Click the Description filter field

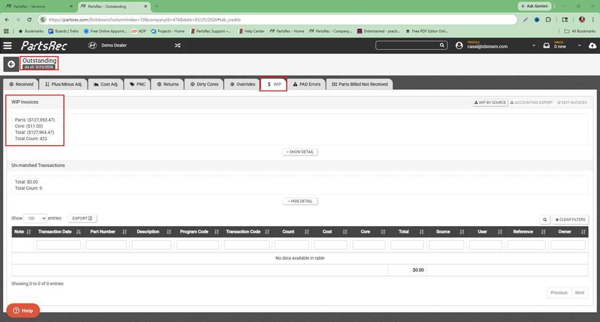151,245
